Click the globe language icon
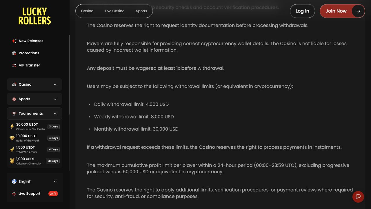 tap(14, 181)
